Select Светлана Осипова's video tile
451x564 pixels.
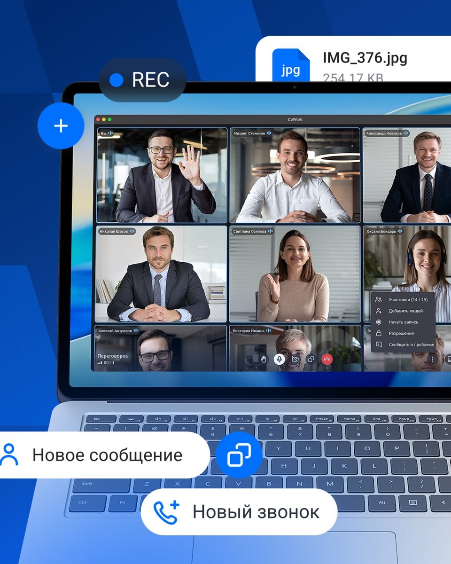295,274
